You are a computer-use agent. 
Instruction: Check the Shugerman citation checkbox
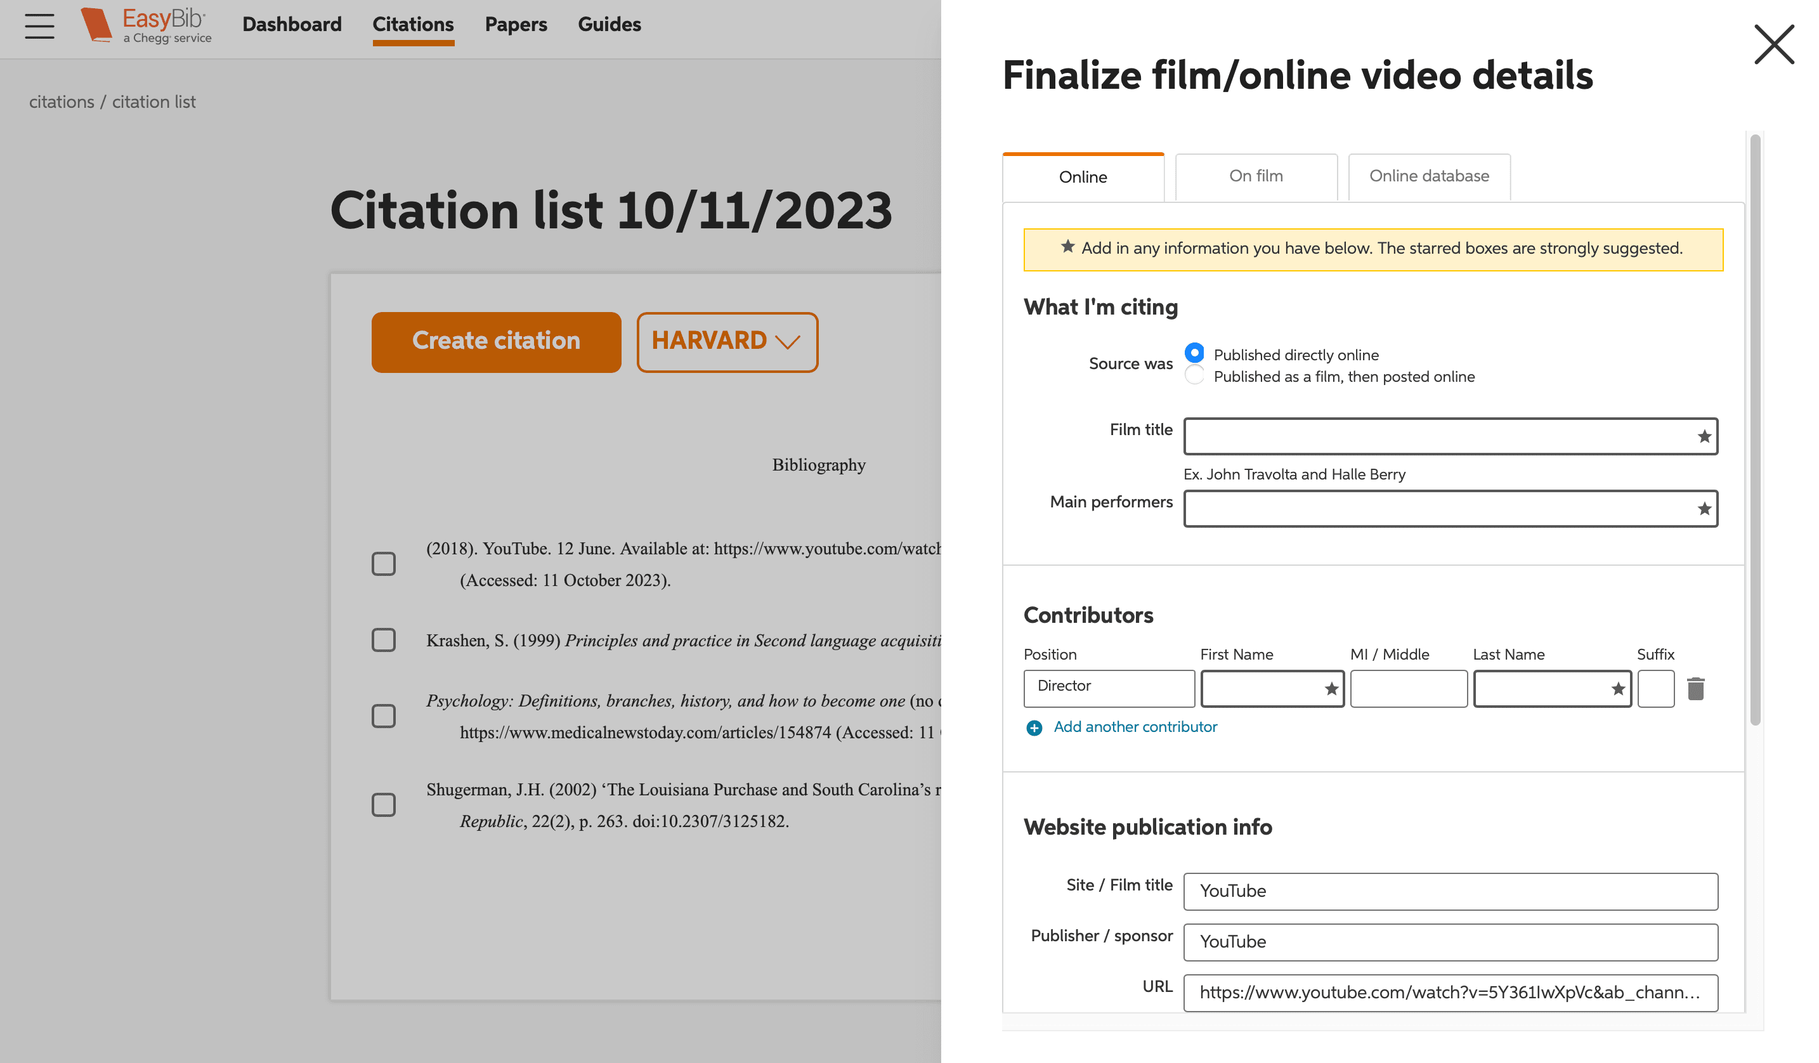[x=383, y=805]
